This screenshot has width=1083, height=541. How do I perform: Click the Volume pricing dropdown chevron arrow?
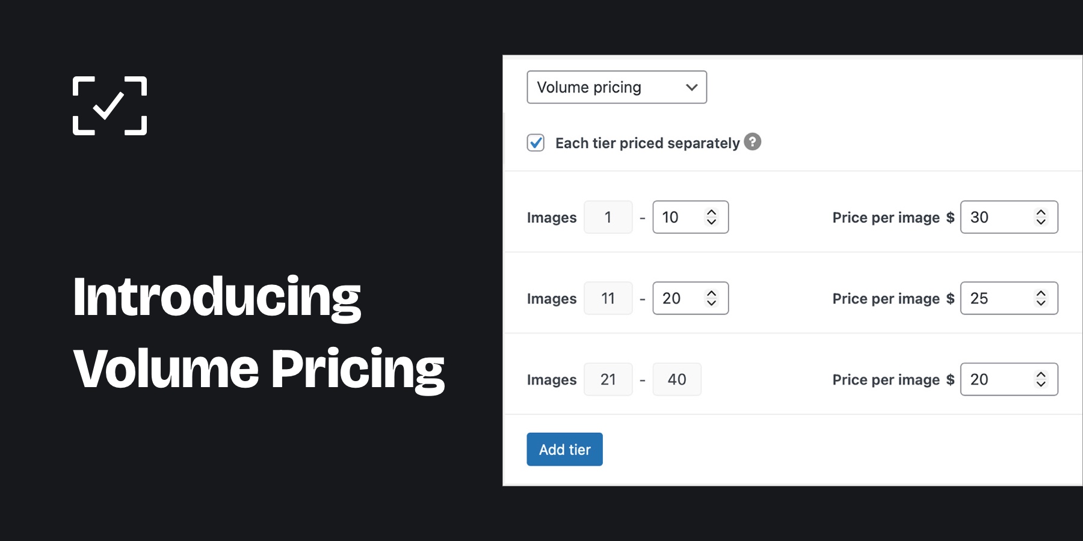pos(691,87)
